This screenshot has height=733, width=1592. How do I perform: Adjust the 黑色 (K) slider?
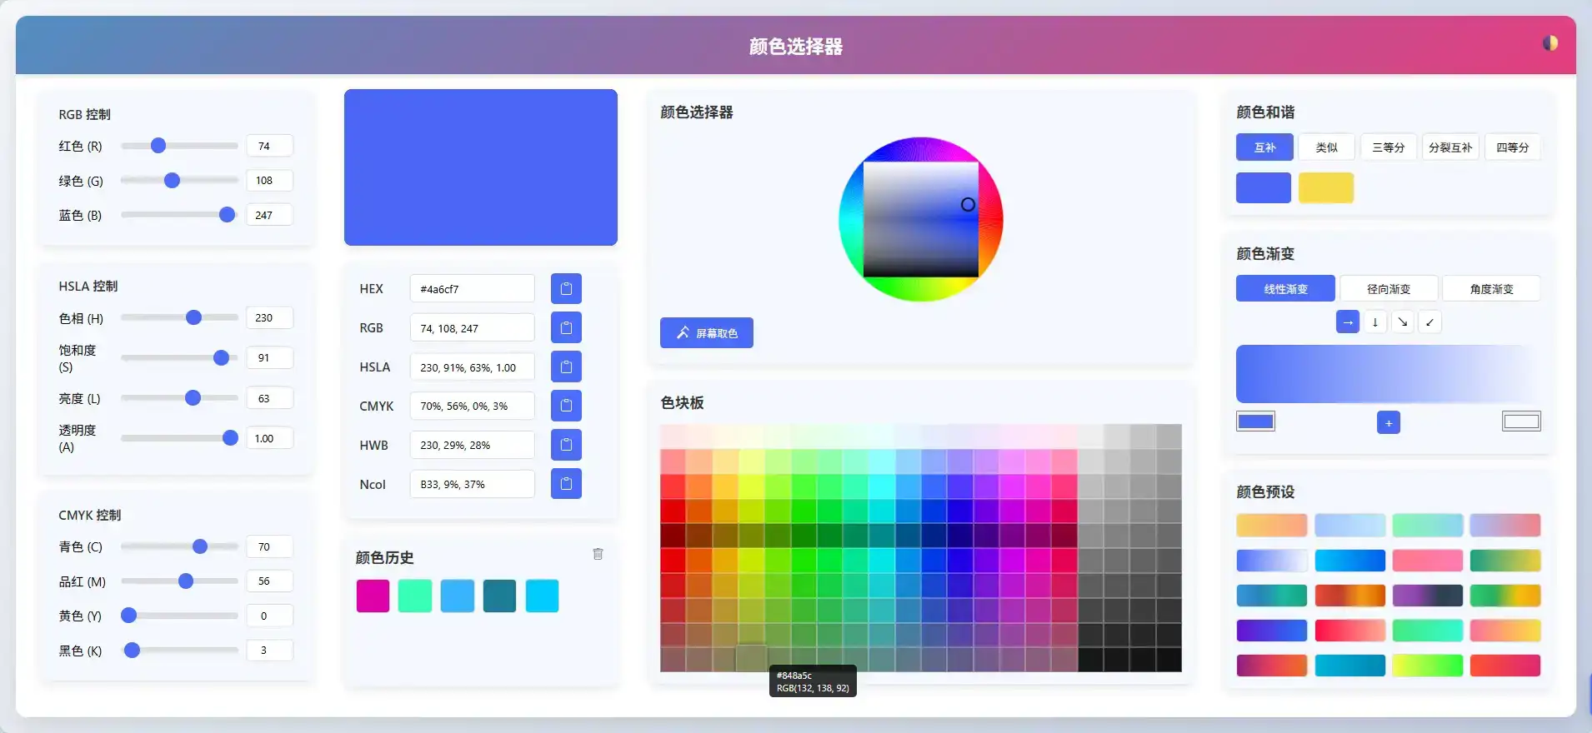[x=179, y=650]
